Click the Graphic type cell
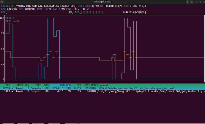The height and width of the screenshot is (124, 205). (x=36, y=91)
